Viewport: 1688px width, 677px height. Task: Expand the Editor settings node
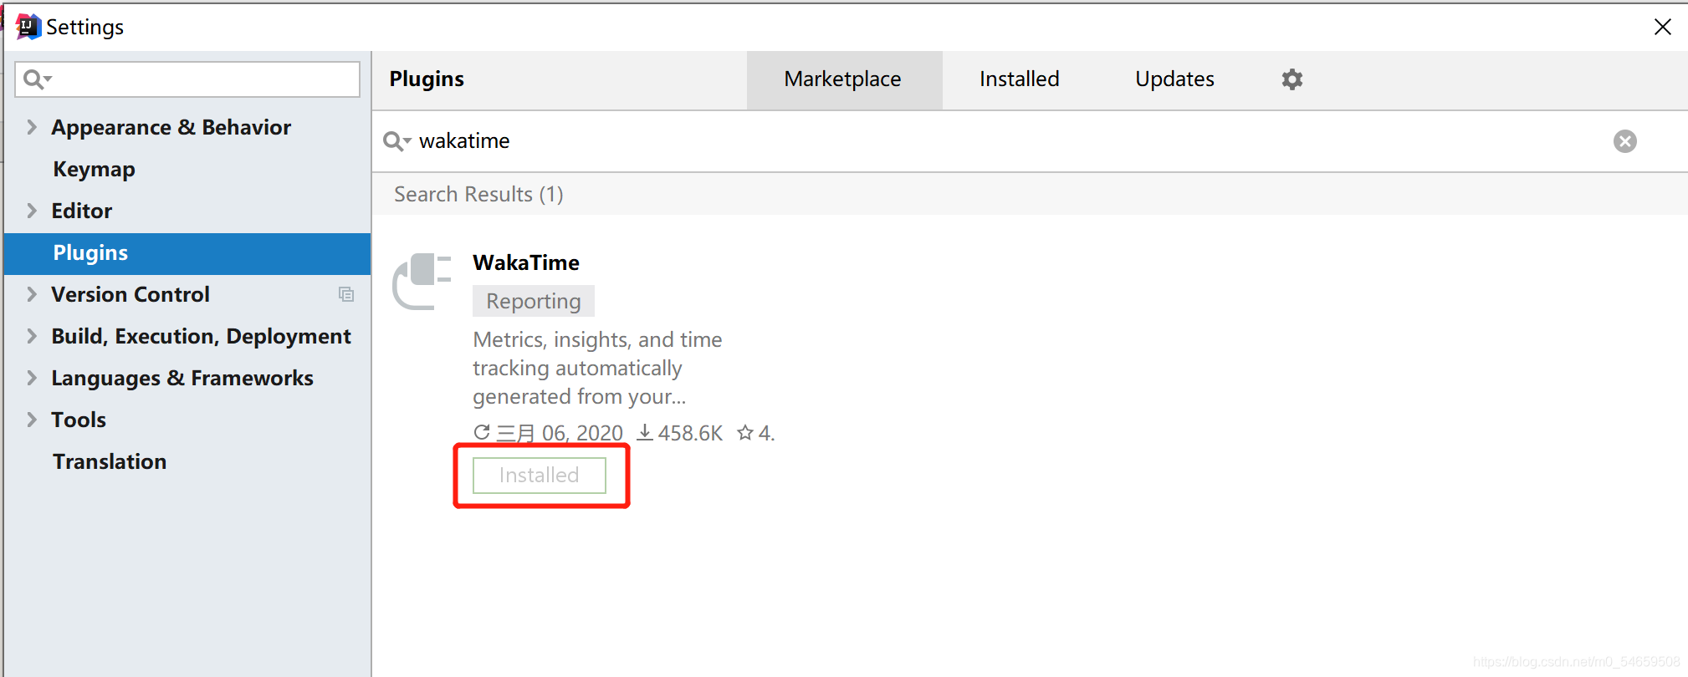[x=32, y=211]
